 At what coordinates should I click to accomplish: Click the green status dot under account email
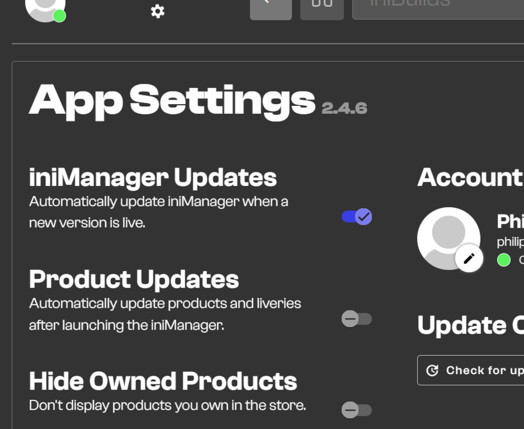point(503,260)
